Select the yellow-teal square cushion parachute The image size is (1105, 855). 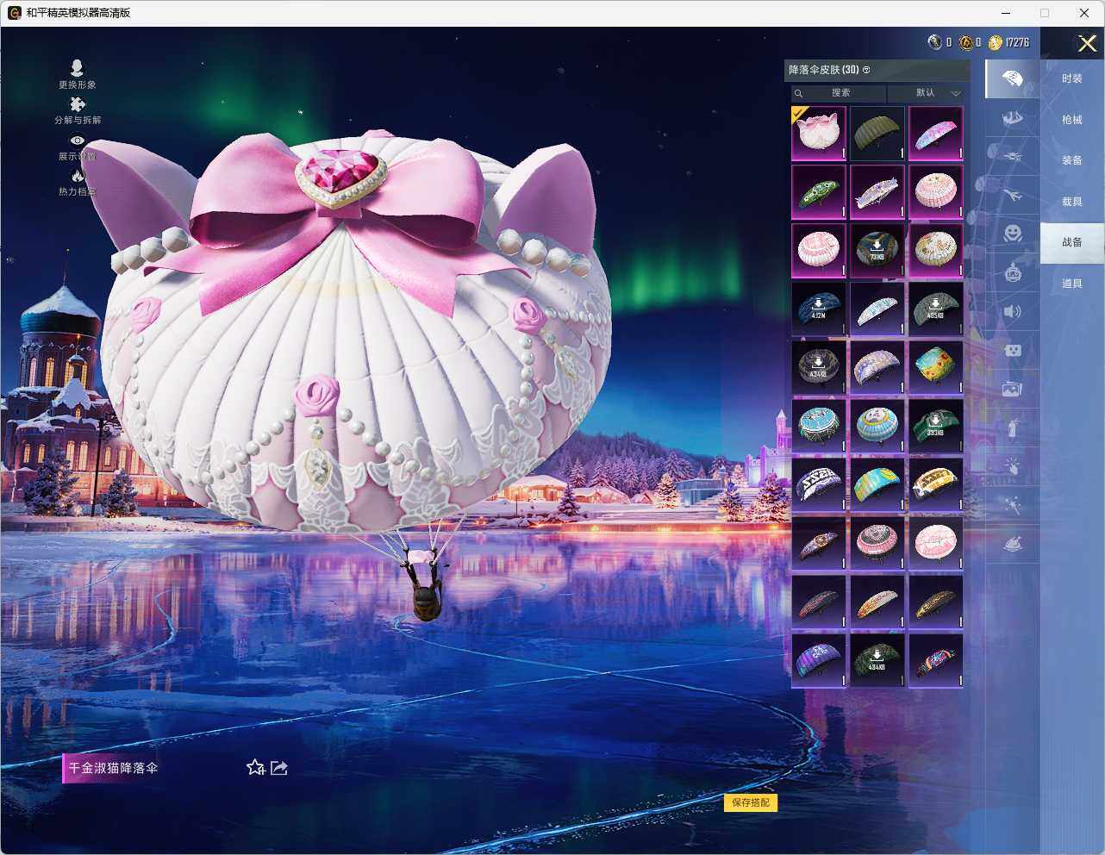tap(936, 367)
